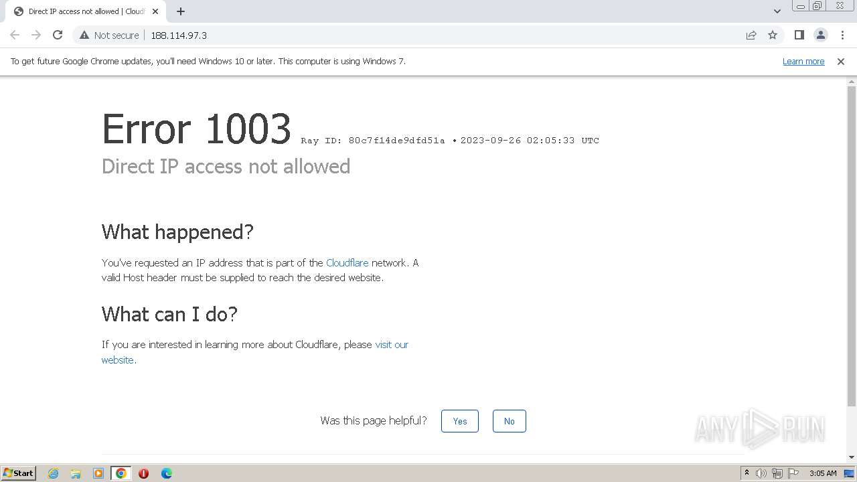Click the clock showing 3:05 AM
The image size is (857, 482).
[x=823, y=473]
